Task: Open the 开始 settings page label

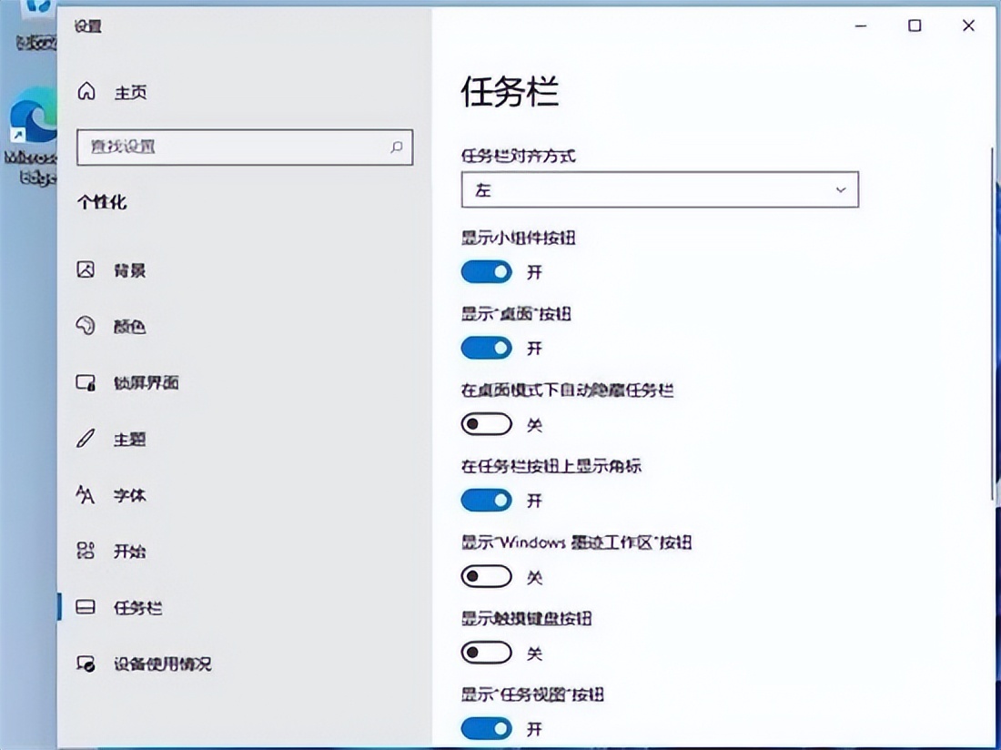Action: tap(129, 551)
